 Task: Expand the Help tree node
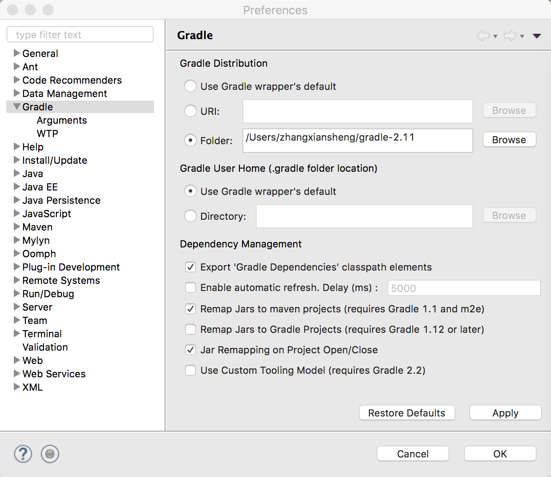(17, 146)
